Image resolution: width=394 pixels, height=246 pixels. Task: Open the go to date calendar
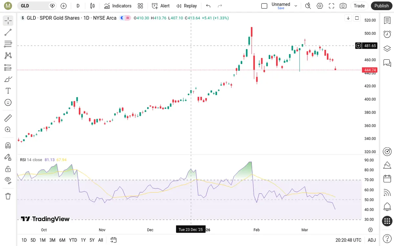[114, 240]
